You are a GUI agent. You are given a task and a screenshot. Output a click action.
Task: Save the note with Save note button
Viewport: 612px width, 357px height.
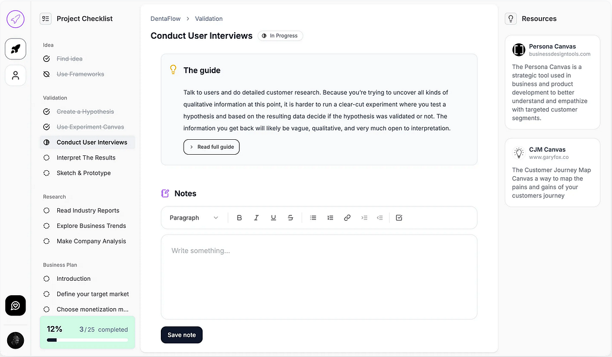(182, 335)
